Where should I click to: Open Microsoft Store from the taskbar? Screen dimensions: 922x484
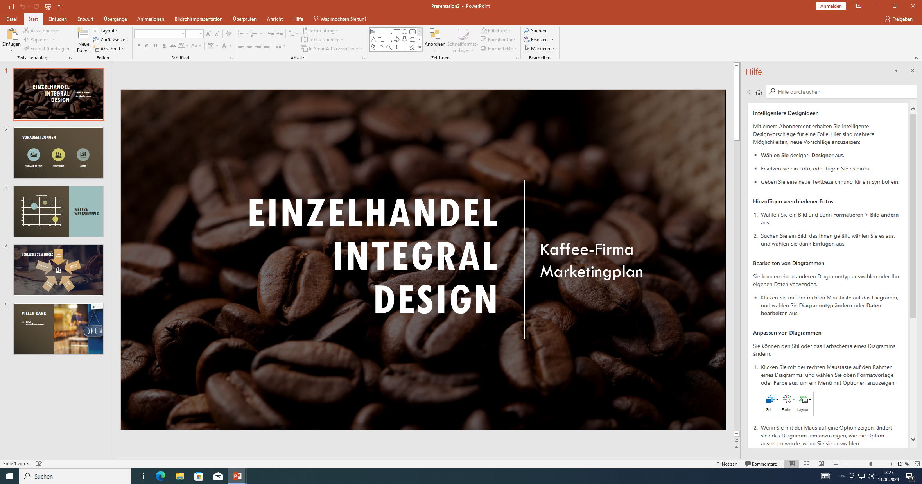pos(199,476)
